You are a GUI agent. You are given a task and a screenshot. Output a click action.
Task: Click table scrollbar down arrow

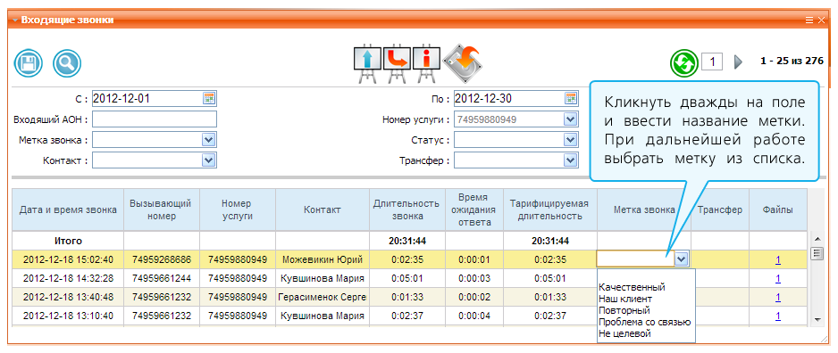click(x=817, y=319)
